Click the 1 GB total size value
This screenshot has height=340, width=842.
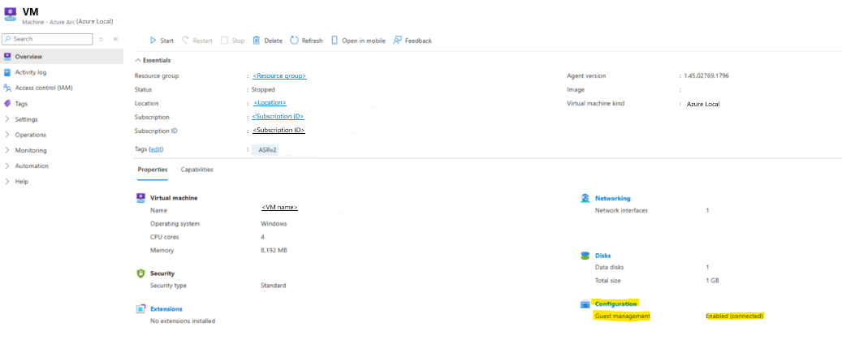point(712,281)
